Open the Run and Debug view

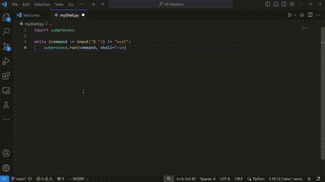pos(6,61)
